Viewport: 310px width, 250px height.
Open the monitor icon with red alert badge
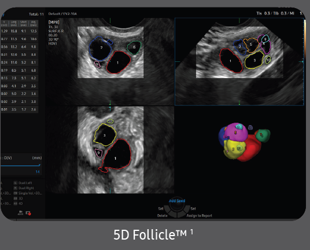(28, 213)
